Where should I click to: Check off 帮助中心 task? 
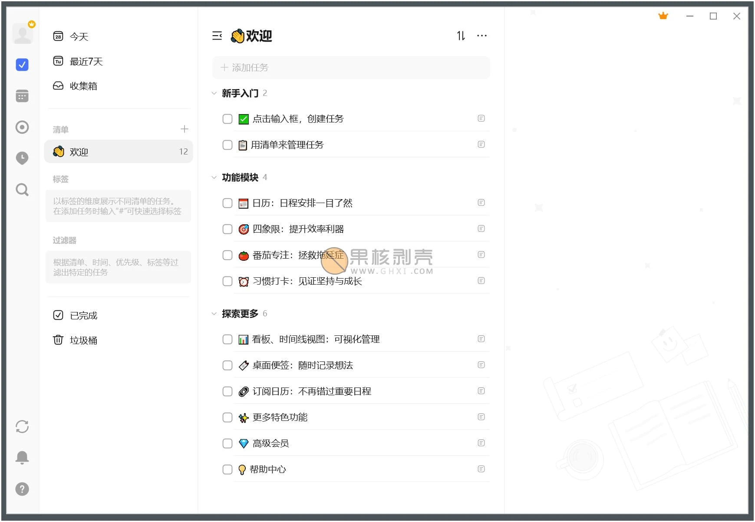tap(227, 469)
